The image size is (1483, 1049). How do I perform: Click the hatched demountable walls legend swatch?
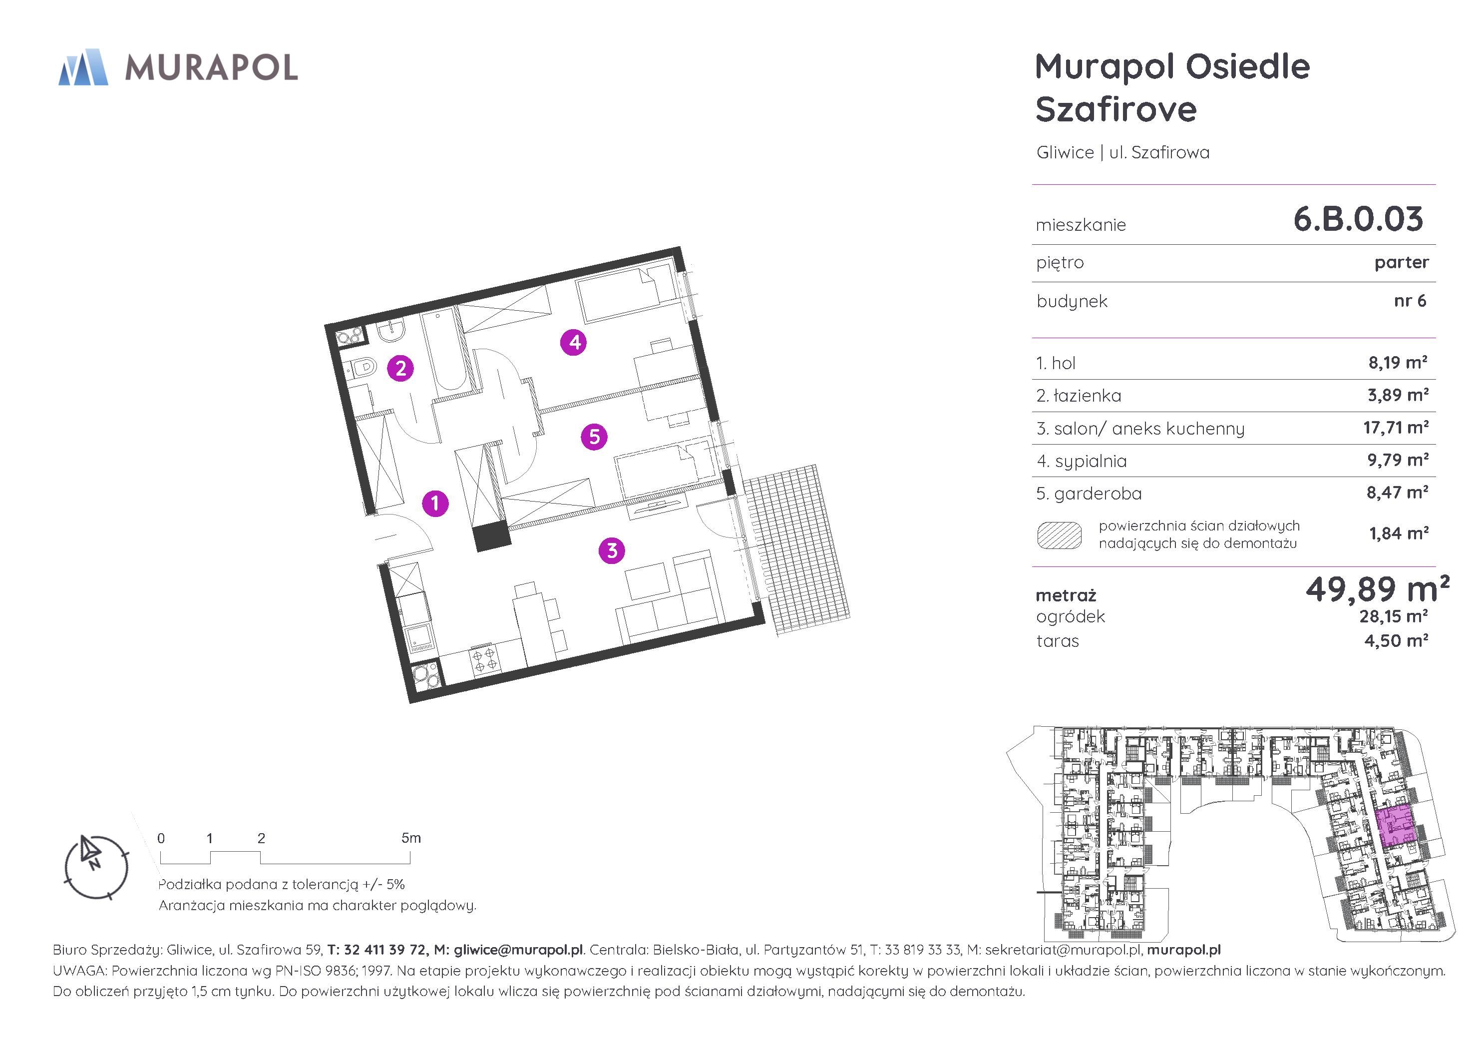[1059, 535]
